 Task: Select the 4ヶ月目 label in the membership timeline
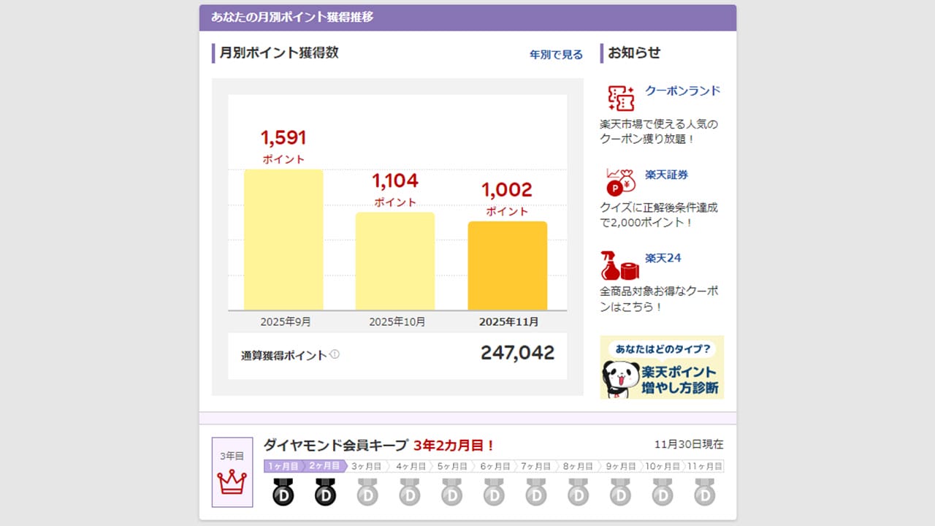click(409, 465)
